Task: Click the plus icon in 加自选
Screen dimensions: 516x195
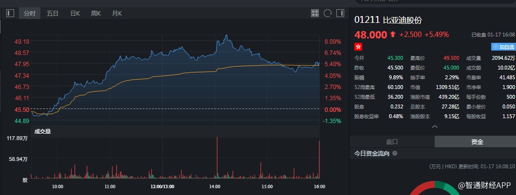Action: 496,47
